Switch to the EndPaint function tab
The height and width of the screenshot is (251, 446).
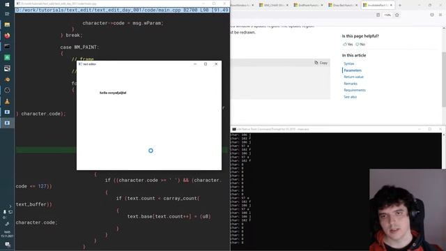tap(309, 5)
